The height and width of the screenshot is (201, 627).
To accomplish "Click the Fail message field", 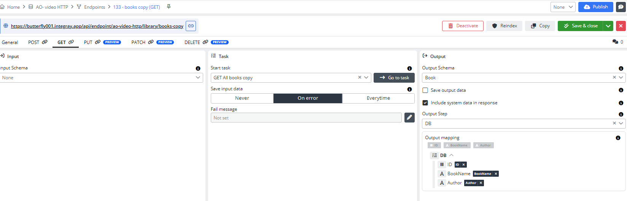I will (306, 118).
